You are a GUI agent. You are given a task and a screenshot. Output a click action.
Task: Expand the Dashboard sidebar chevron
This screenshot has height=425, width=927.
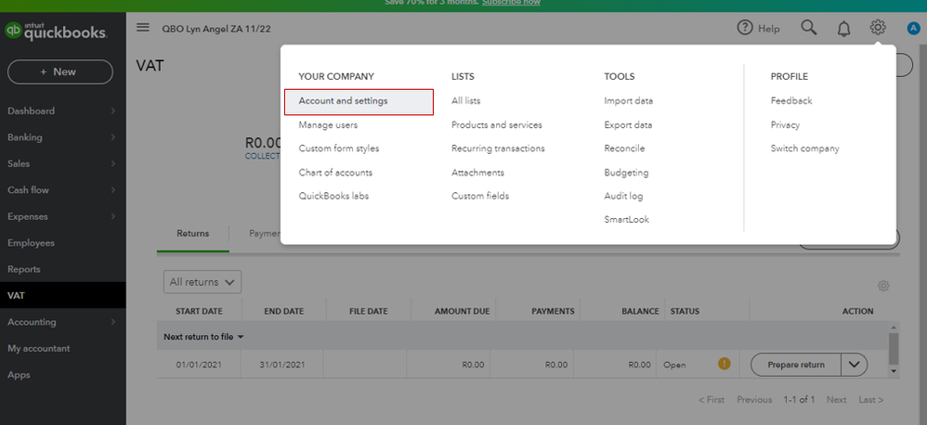(112, 111)
